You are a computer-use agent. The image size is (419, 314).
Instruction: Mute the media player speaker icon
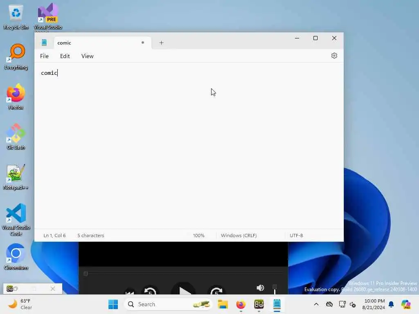260,288
